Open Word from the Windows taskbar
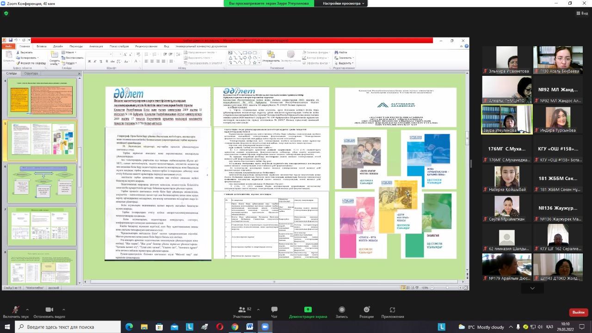 (x=250, y=327)
